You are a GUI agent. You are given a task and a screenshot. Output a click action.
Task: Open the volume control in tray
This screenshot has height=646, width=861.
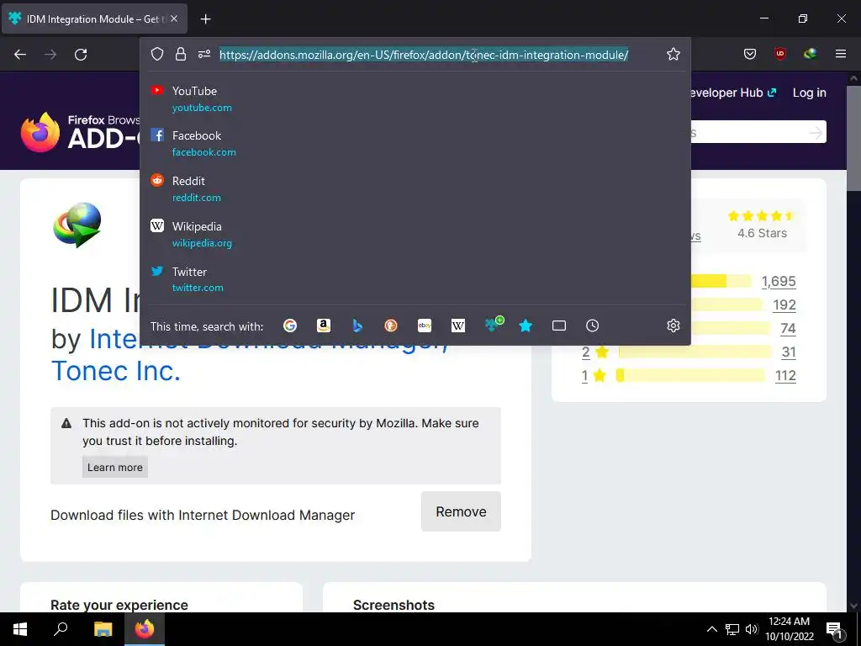(x=752, y=629)
